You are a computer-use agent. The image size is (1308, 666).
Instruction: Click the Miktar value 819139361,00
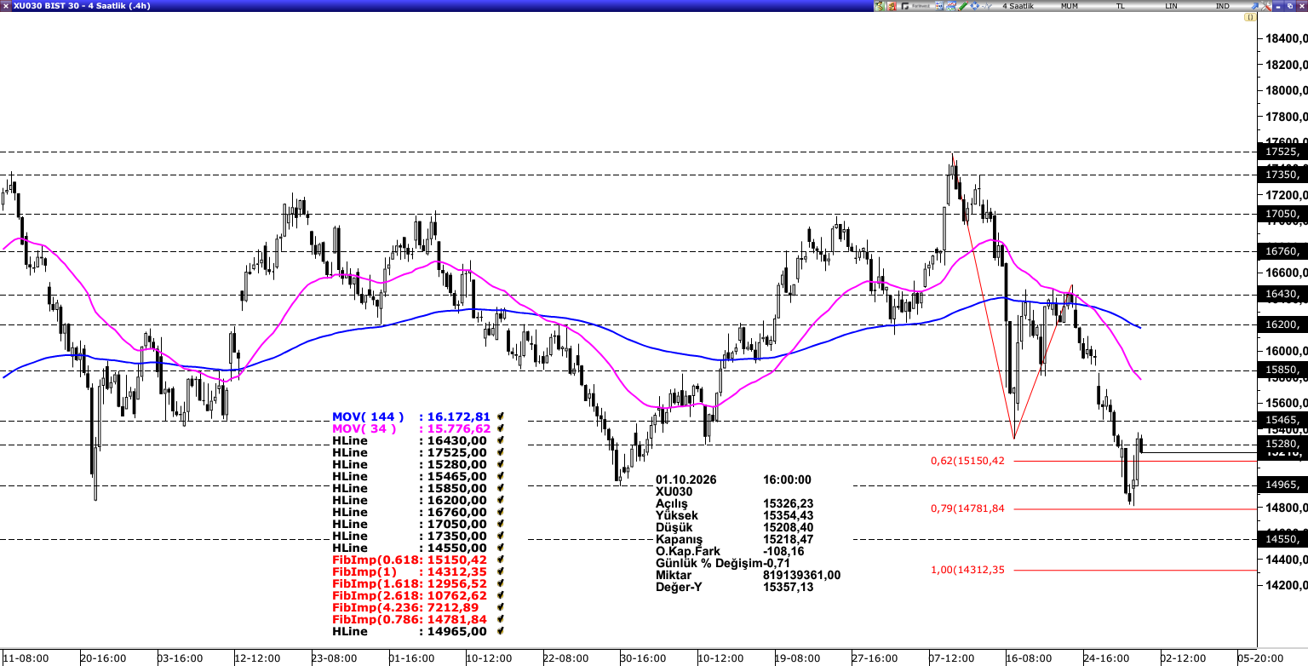tap(801, 575)
